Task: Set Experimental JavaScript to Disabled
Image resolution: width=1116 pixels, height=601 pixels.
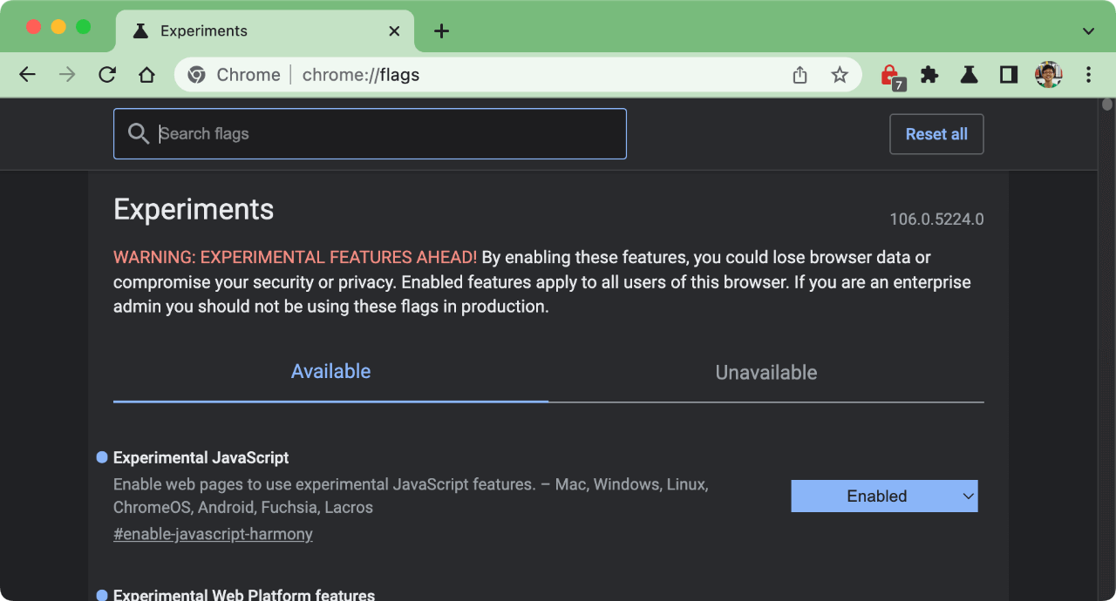Action: 883,496
